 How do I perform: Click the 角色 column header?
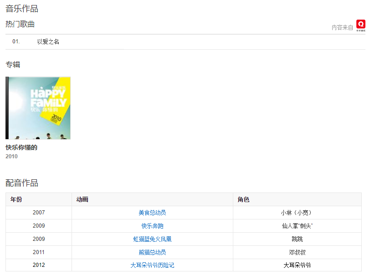(244, 200)
